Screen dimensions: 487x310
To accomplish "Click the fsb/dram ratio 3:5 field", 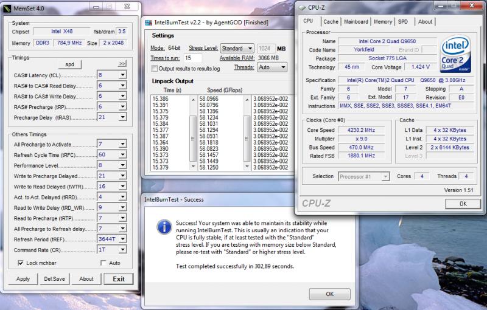I will [x=122, y=32].
